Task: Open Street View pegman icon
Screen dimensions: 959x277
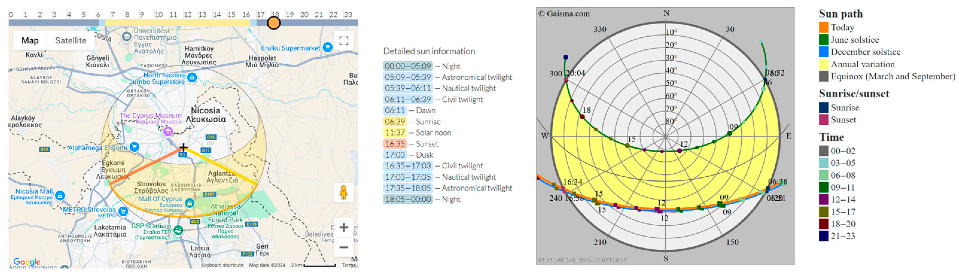Action: 343,193
